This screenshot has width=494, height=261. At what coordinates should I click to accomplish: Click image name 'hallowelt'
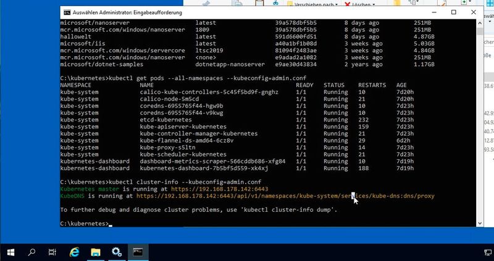tap(75, 36)
